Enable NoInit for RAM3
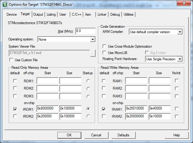The height and width of the screenshot is (143, 193). click(177, 96)
